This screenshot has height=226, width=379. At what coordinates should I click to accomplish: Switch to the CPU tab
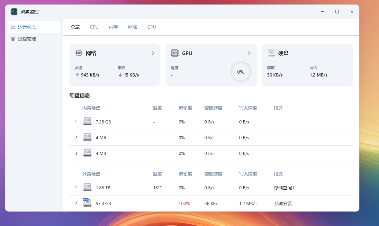pyautogui.click(x=94, y=27)
